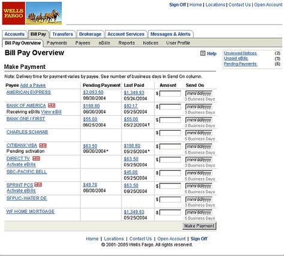Viewport: 284px width, 256px height.
Task: Click the Make Payment button
Action: (200, 226)
